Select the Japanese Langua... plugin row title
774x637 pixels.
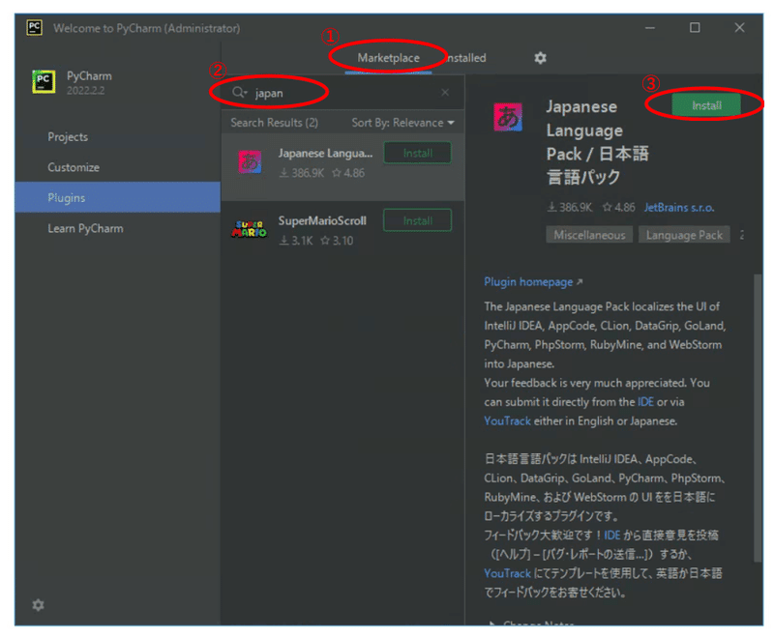coord(325,153)
